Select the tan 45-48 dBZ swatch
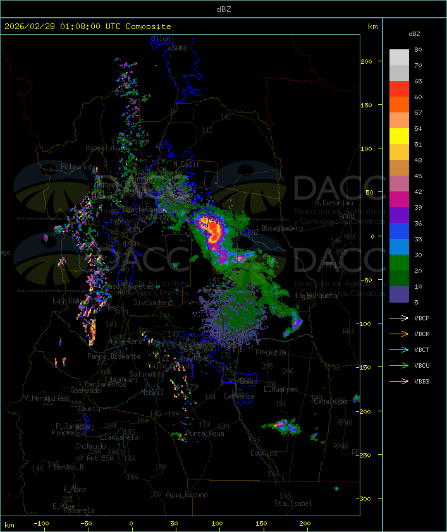The height and width of the screenshot is (532, 447). [x=399, y=168]
